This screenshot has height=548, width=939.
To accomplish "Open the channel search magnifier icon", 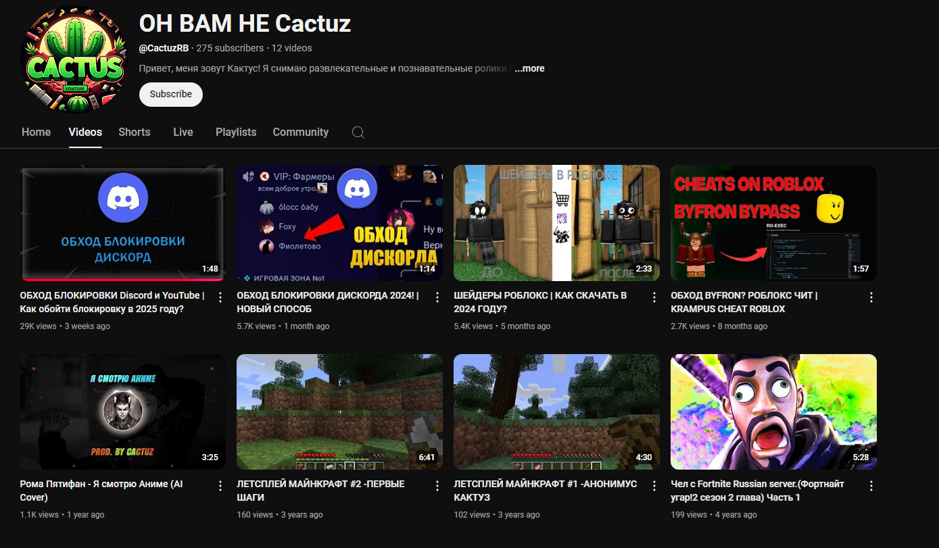I will pos(358,132).
